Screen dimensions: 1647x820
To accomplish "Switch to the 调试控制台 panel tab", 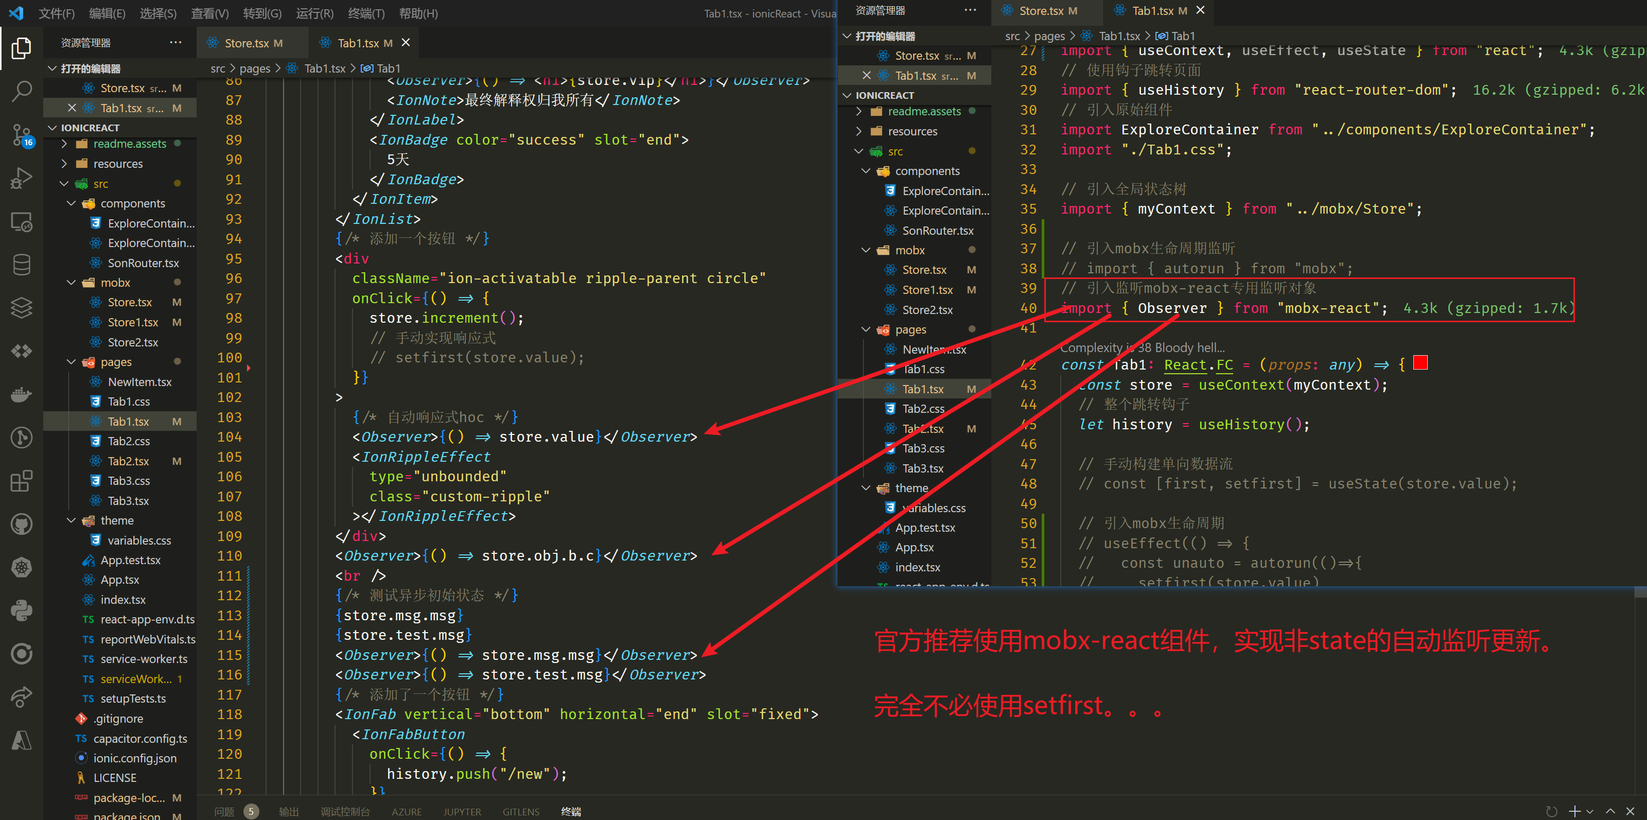I will point(345,812).
